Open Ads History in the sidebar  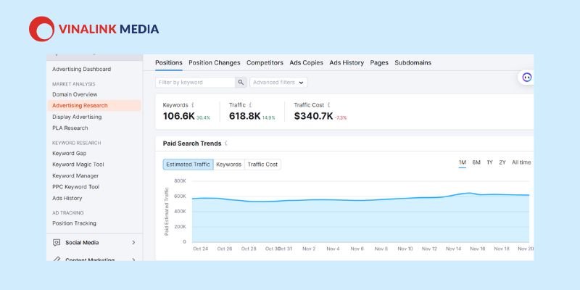pyautogui.click(x=67, y=198)
